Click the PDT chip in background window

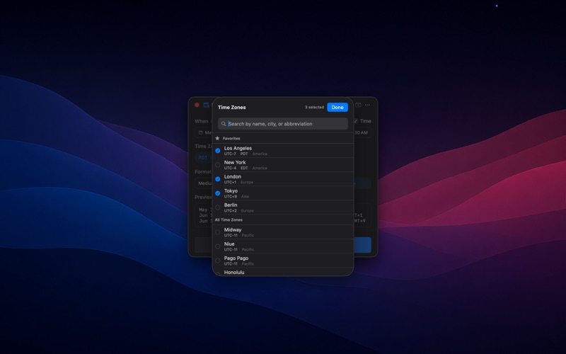point(203,158)
